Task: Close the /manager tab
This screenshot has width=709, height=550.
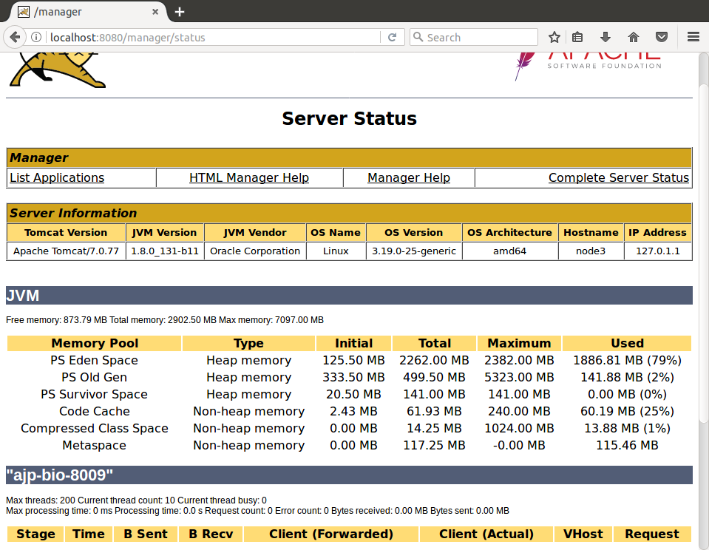Action: point(156,12)
